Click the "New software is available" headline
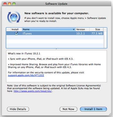Screen dimensions: 113x117 click(56, 13)
